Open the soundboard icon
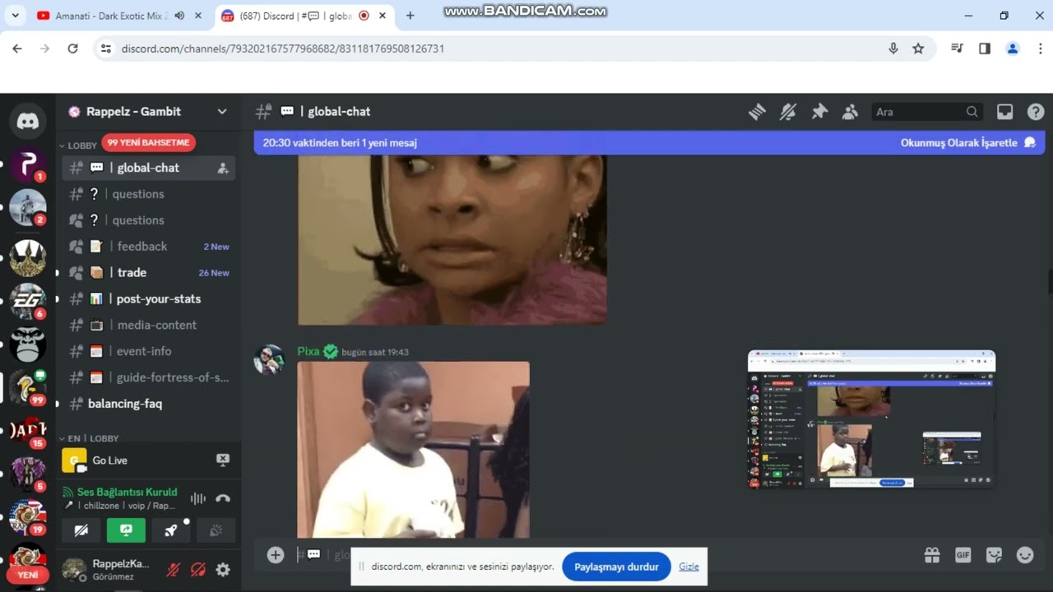The width and height of the screenshot is (1053, 592). [x=216, y=530]
